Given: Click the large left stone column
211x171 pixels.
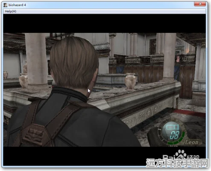Looking at the screenshot, I should (36, 60).
